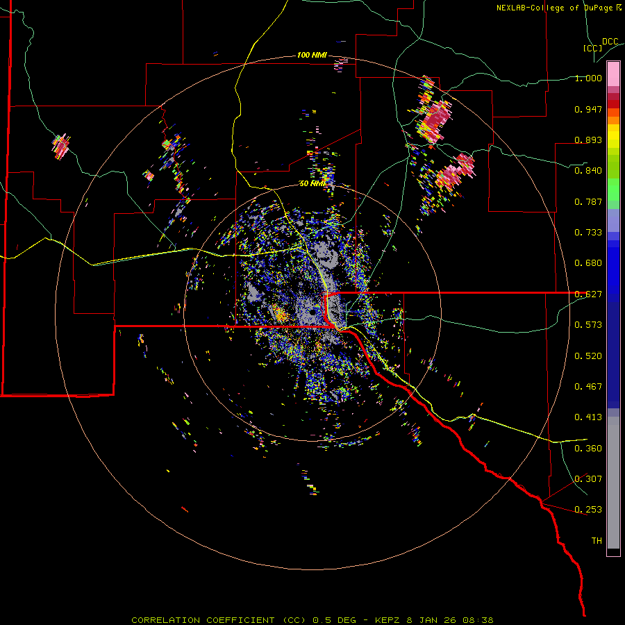The image size is (625, 625).
Task: Click the 0.733 legend value
Action: pos(588,233)
